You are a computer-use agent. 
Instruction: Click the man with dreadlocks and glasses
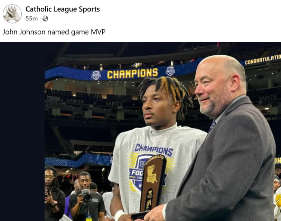(54, 193)
